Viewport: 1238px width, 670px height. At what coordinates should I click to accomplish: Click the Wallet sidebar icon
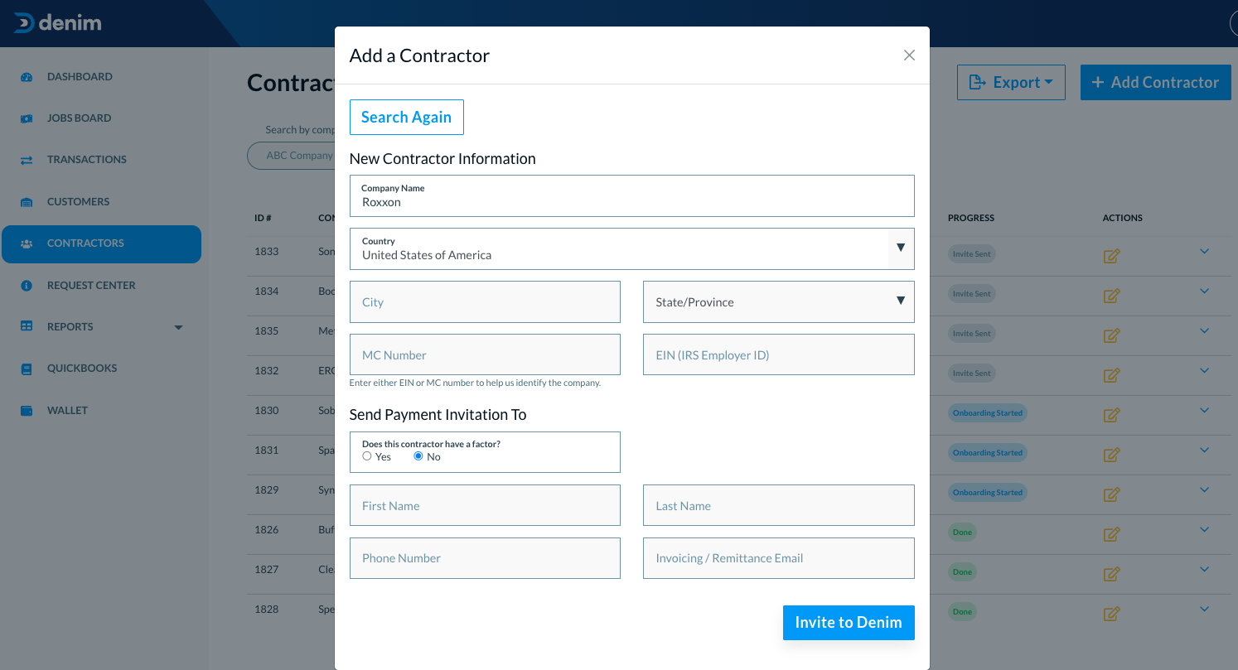pyautogui.click(x=27, y=411)
